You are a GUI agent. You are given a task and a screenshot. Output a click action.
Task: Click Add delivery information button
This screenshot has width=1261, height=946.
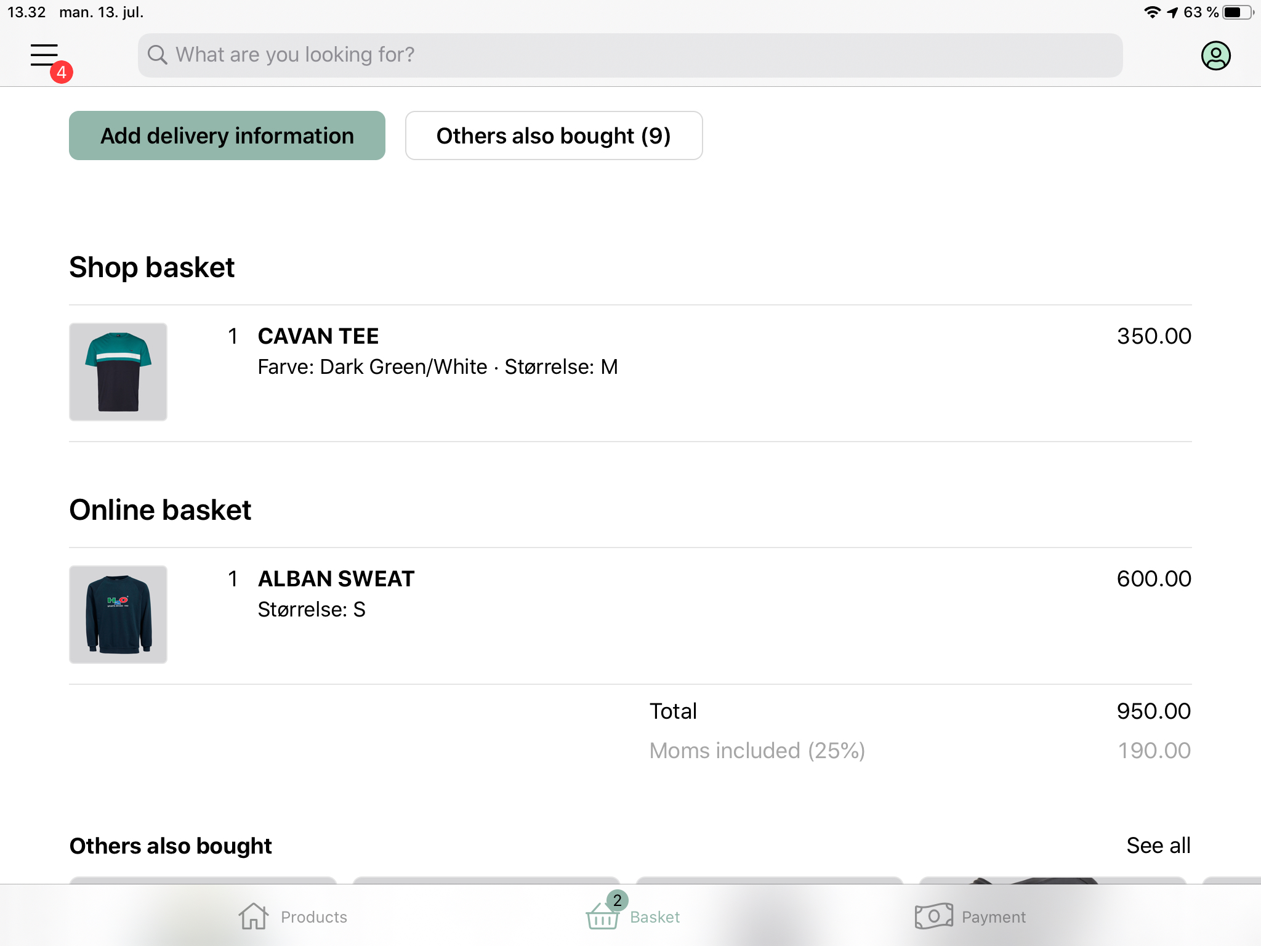coord(227,135)
